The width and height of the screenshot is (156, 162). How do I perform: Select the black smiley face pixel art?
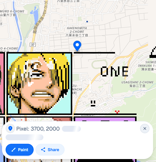[x=93, y=103]
